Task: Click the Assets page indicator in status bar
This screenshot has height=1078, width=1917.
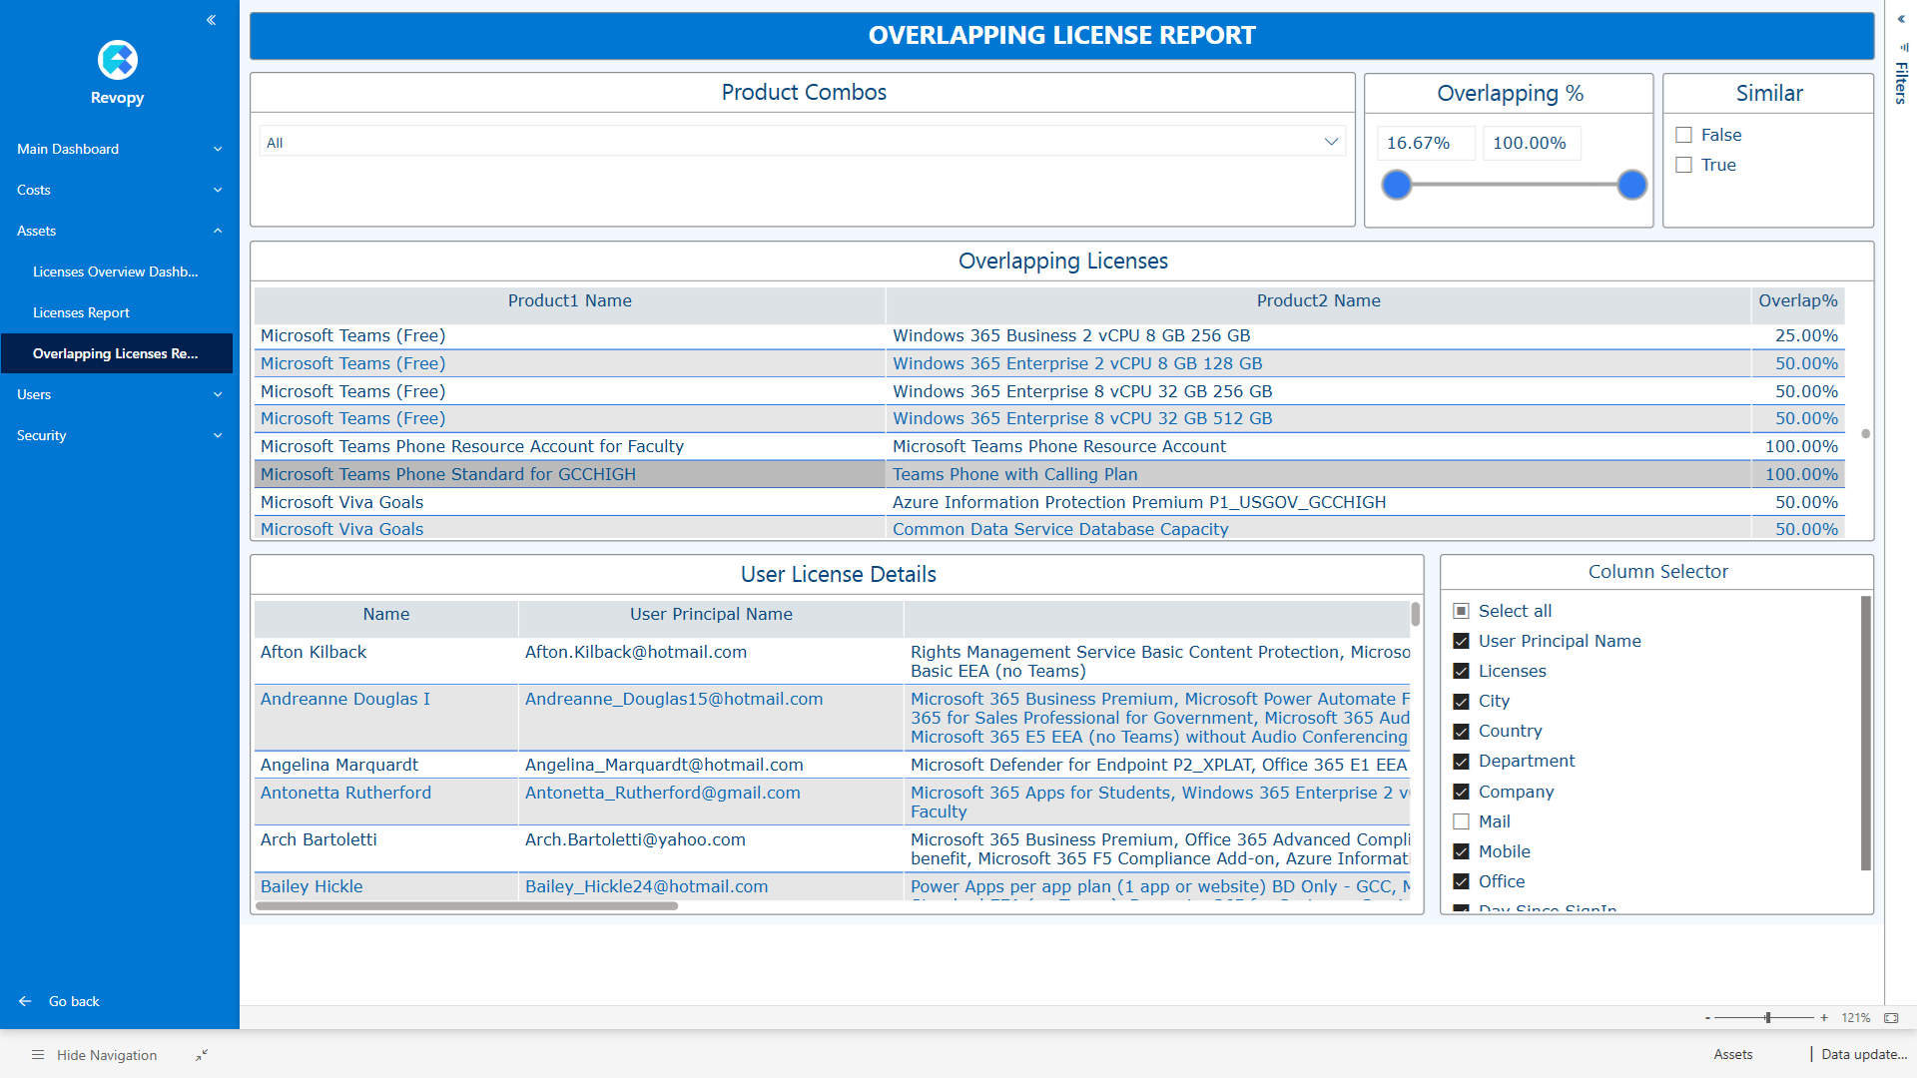Action: click(1732, 1054)
